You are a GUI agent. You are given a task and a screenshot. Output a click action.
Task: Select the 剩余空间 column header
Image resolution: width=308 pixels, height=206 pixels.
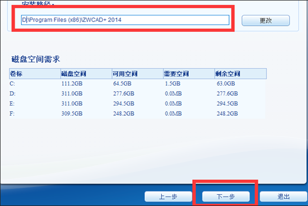[240, 74]
